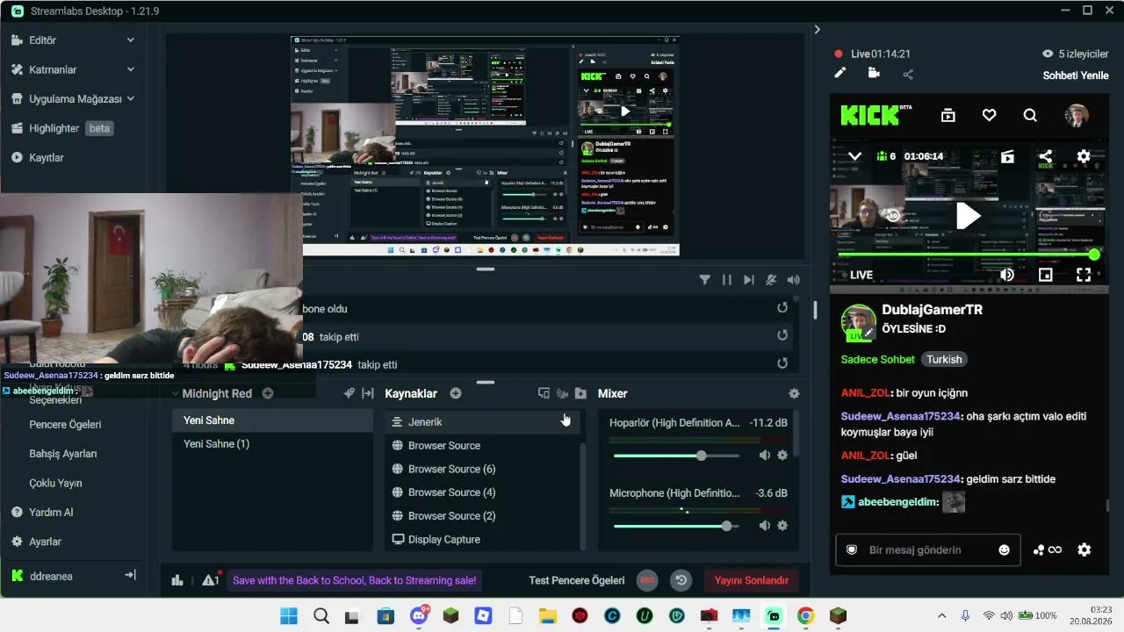1124x632 pixels.
Task: Click the add scene plus button
Action: tap(268, 394)
